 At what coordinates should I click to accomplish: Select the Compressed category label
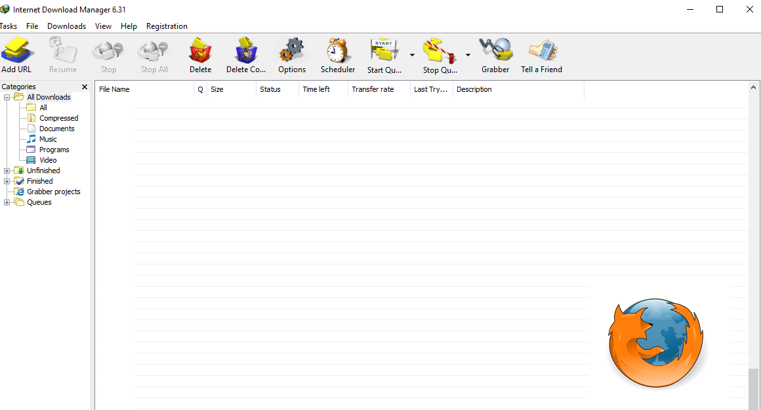(x=59, y=118)
